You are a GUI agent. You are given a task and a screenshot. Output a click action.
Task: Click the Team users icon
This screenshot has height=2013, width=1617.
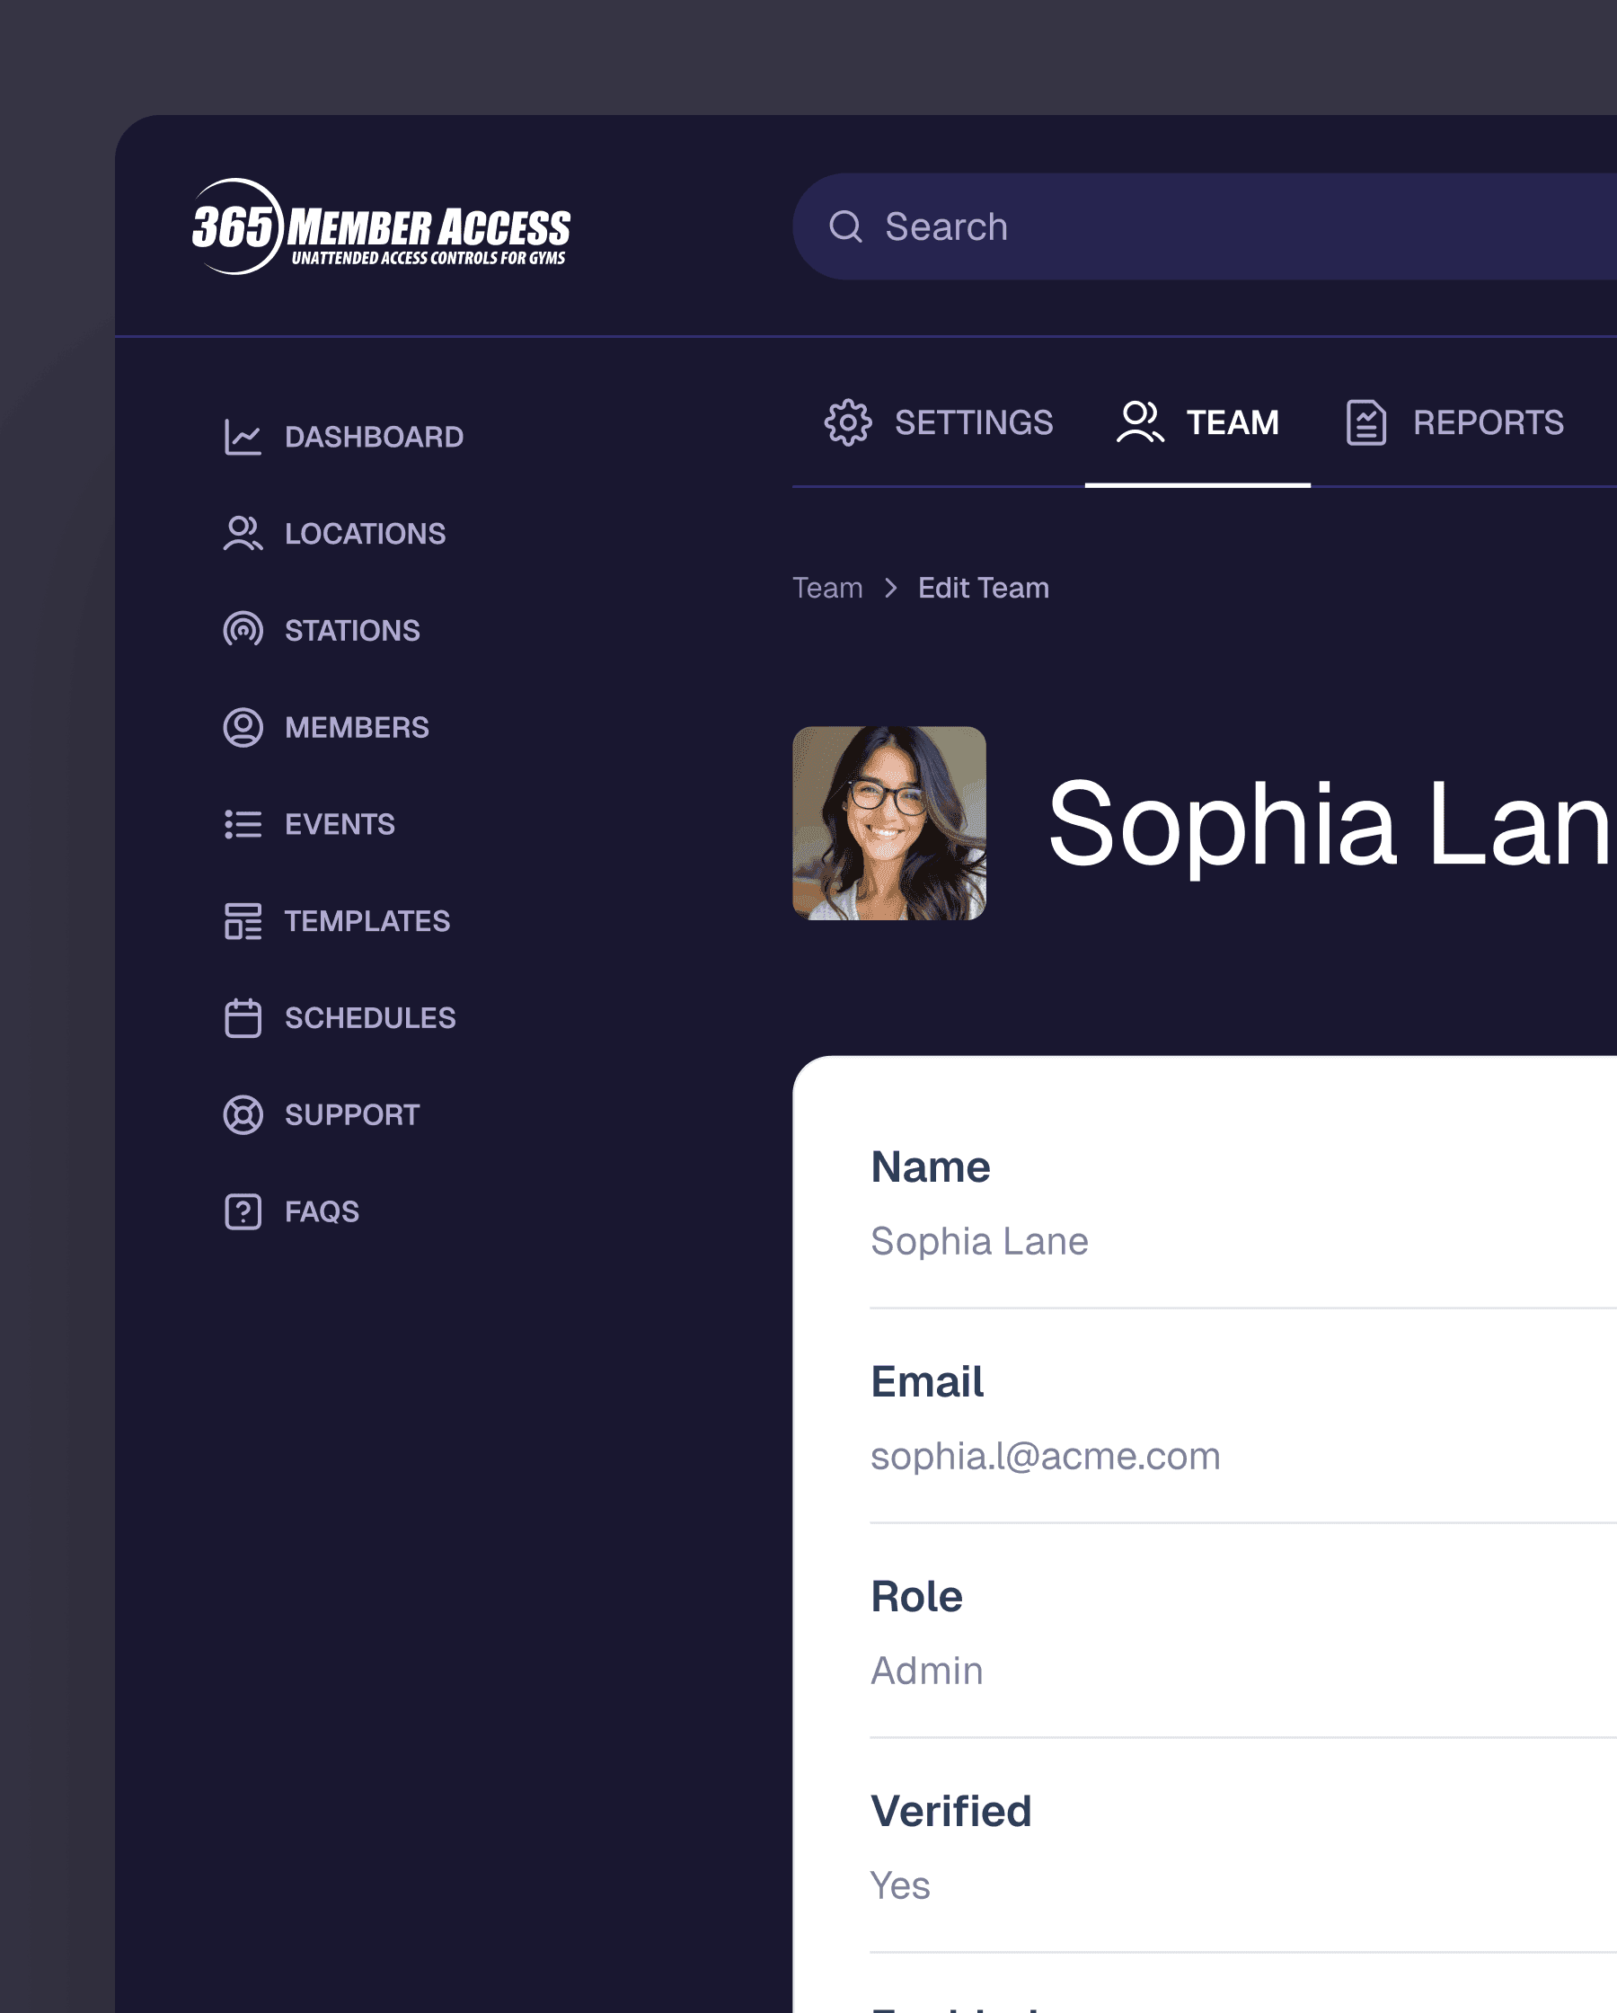click(1140, 423)
